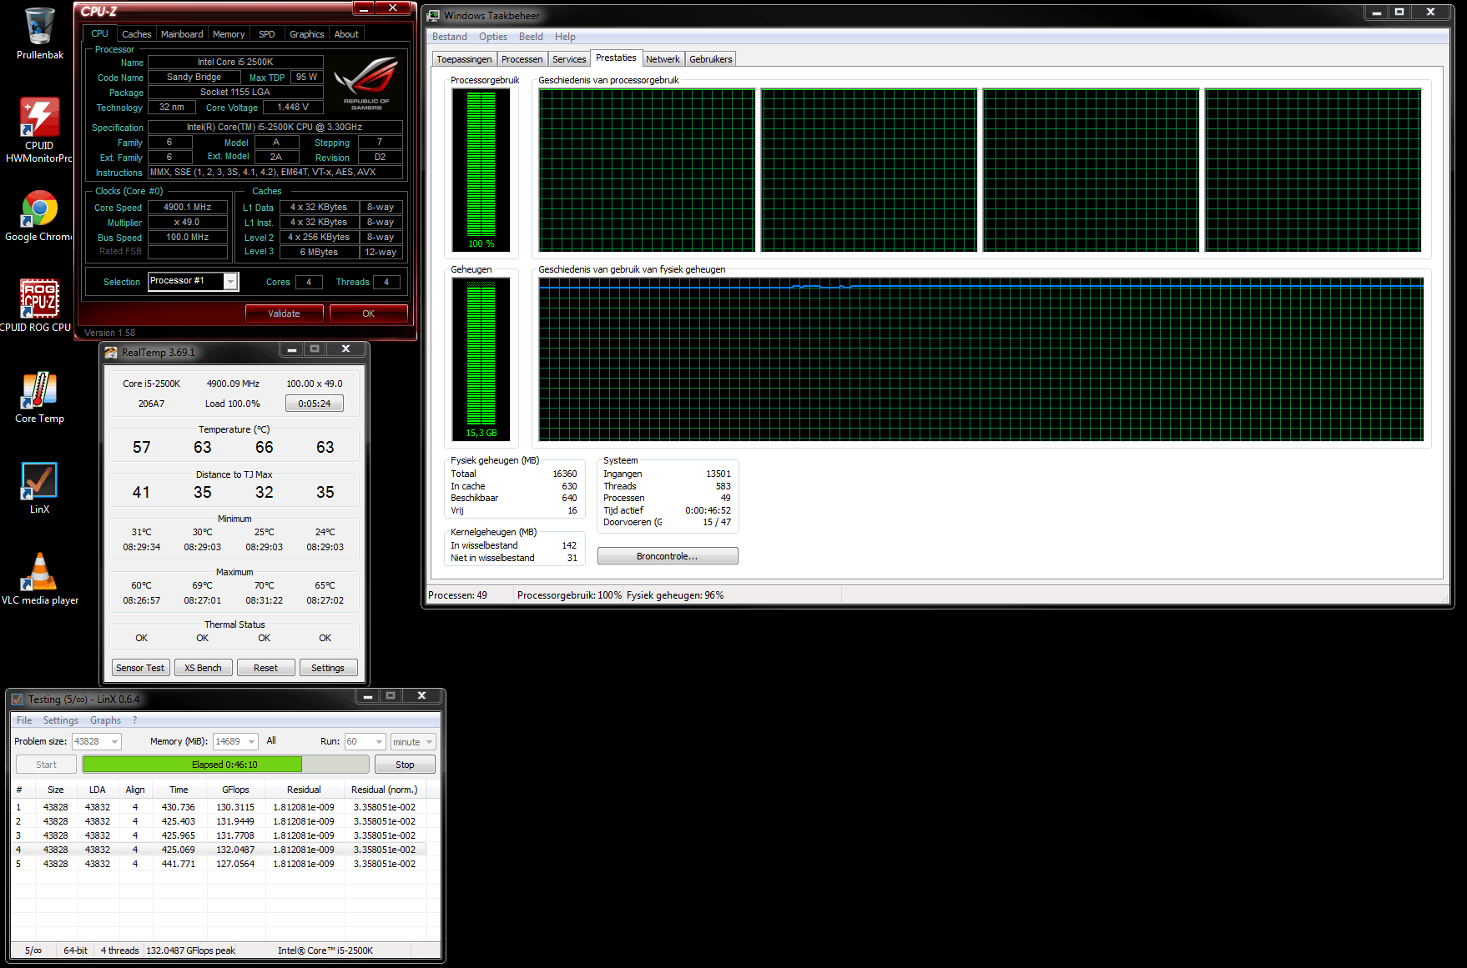Click the physical memory usage history graph
Viewport: 1467px width, 968px height.
pos(981,359)
